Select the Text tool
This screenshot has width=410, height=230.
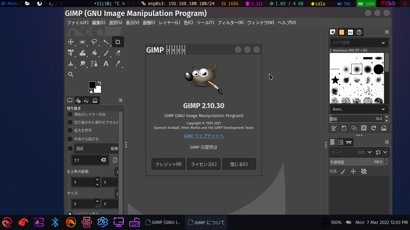pos(106,63)
